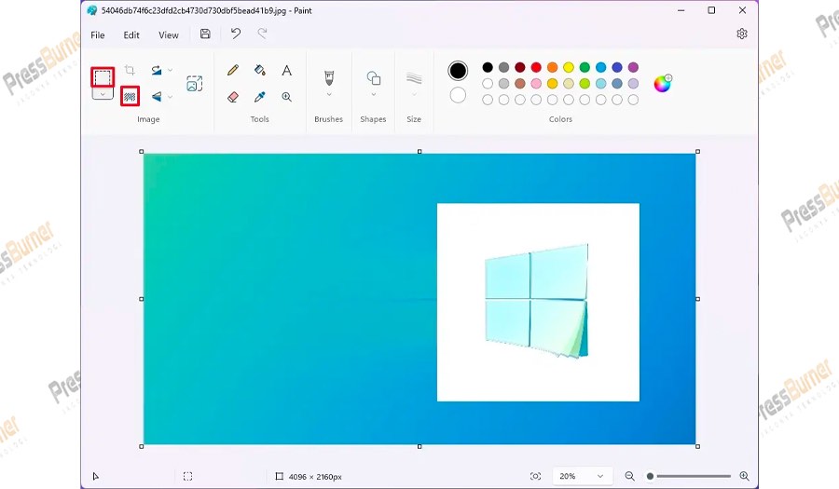Pick the Eraser tool
Viewport: 839px width, 489px height.
pos(233,97)
